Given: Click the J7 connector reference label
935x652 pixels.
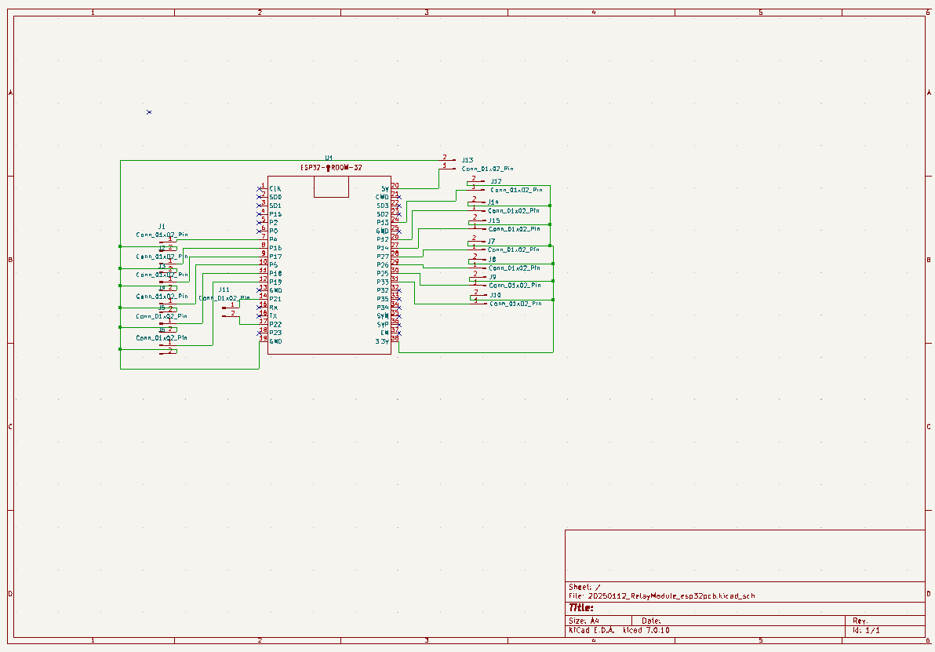Looking at the screenshot, I should point(491,241).
